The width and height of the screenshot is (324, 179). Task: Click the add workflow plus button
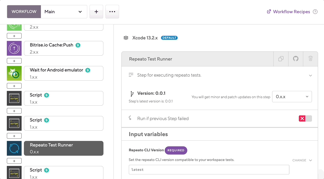96,12
